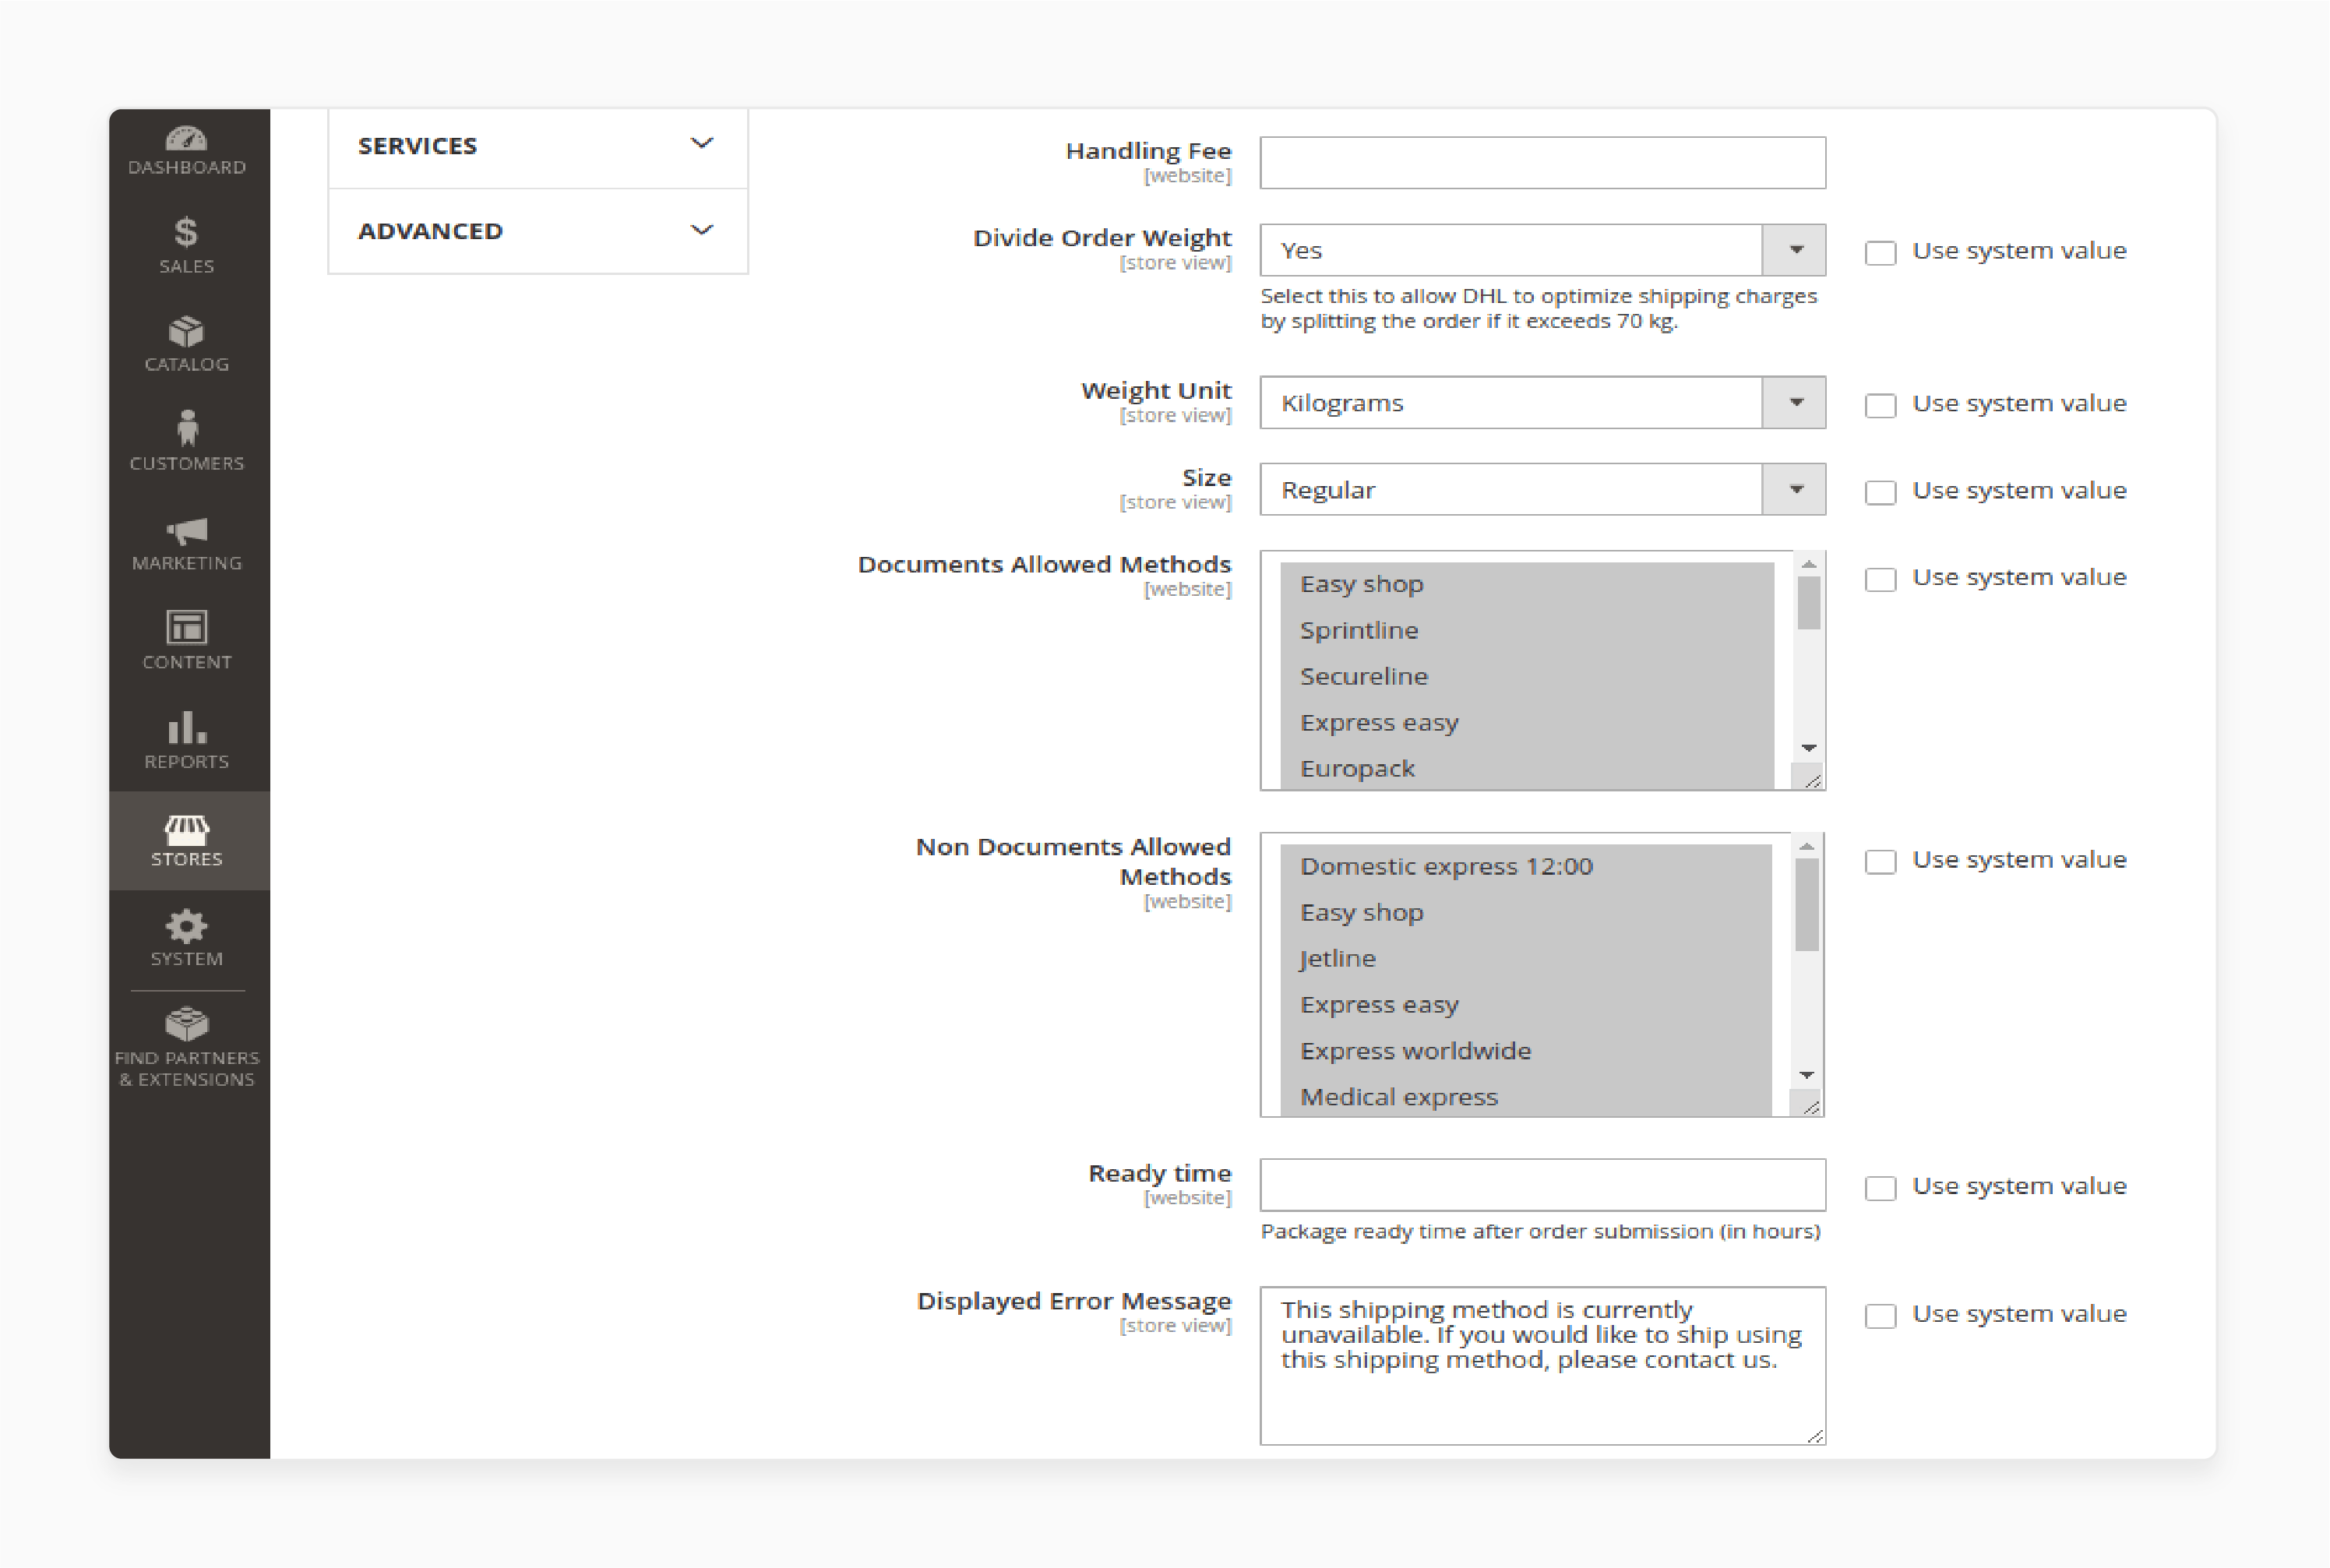Tick Use system value for Size
This screenshot has height=1568, width=2330.
point(1880,492)
